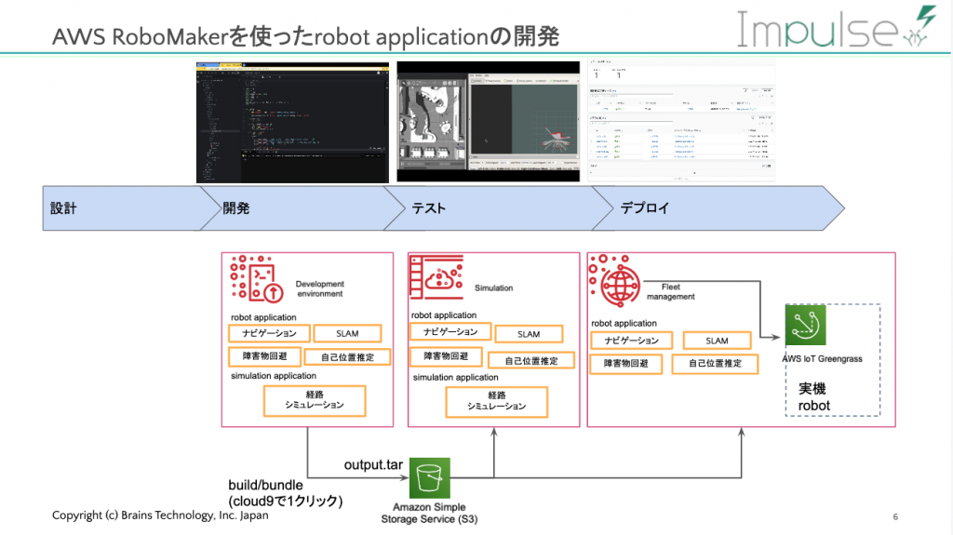The height and width of the screenshot is (535, 953).
Task: Click the Amazon S3 bucket icon
Action: point(430,478)
